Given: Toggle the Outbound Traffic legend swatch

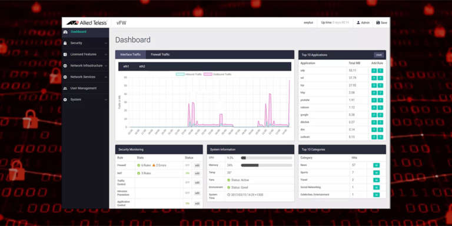Looking at the screenshot, I should click(x=208, y=74).
